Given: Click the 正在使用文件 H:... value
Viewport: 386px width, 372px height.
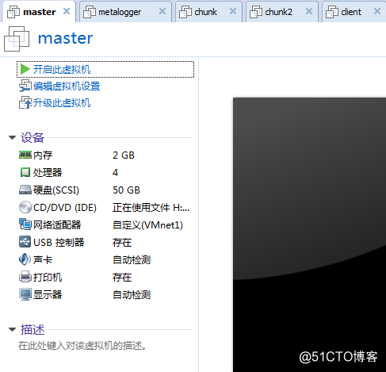Looking at the screenshot, I should click(151, 208).
